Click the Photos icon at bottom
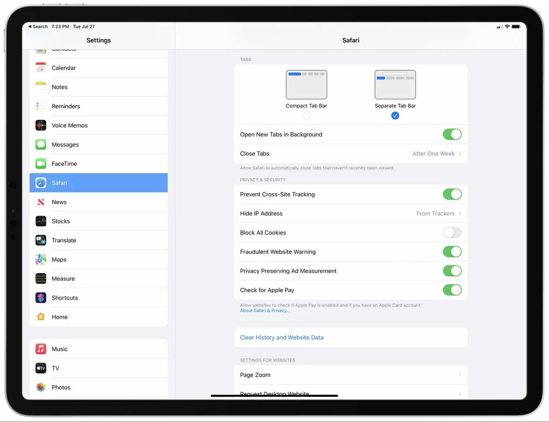Screen dimensions: 549x422 (x=41, y=387)
